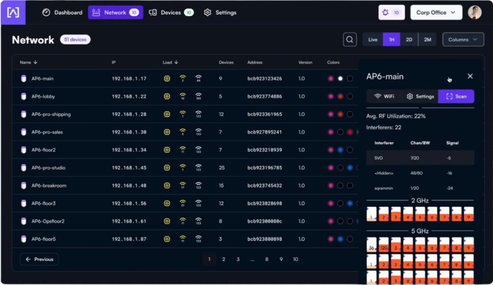Go to the Dashboard tab
Image resolution: width=493 pixels, height=285 pixels.
point(63,13)
